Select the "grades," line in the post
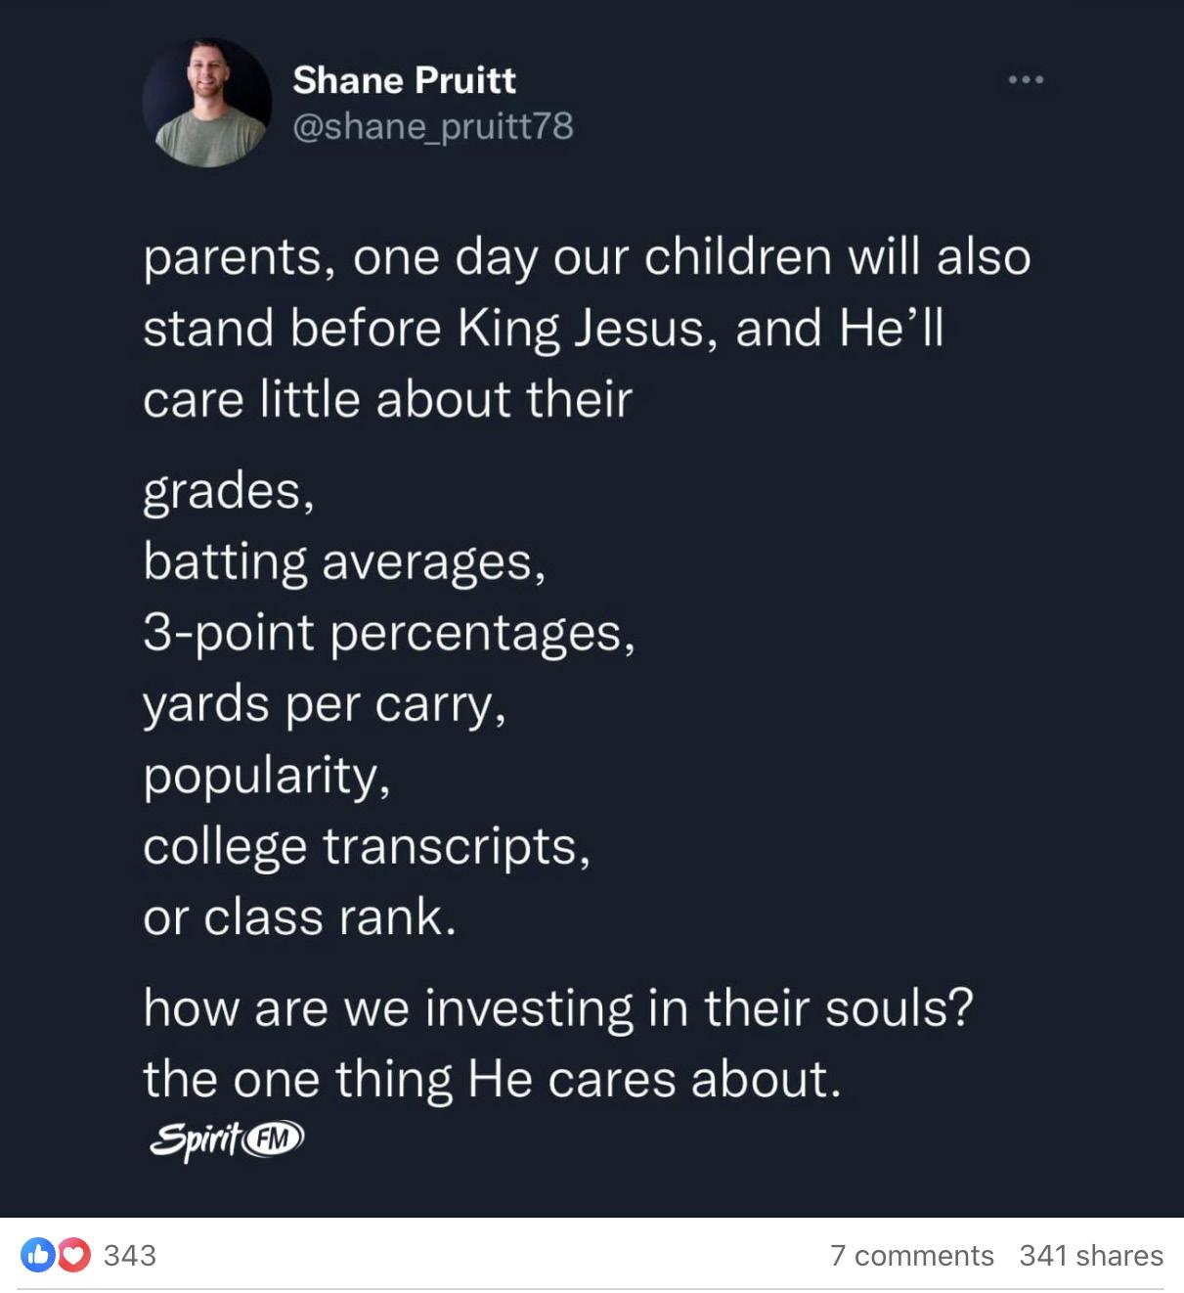Image resolution: width=1184 pixels, height=1293 pixels. 229,490
